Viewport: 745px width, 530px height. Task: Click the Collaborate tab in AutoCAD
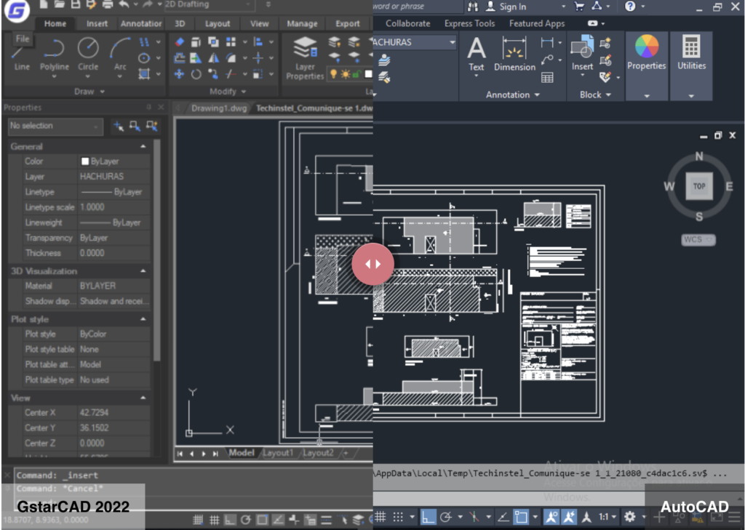(407, 23)
